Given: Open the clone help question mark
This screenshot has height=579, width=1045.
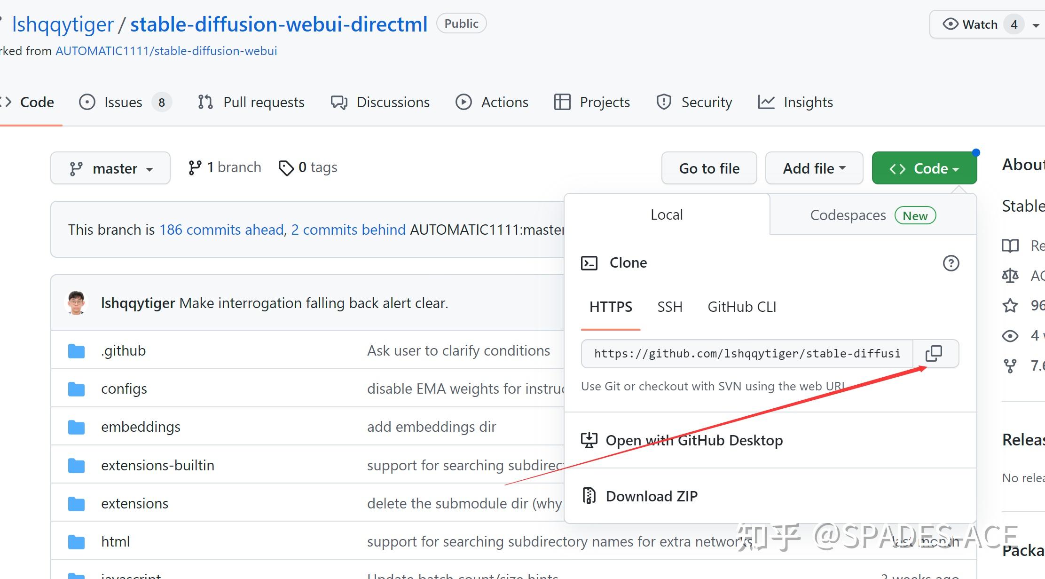Looking at the screenshot, I should [x=951, y=263].
